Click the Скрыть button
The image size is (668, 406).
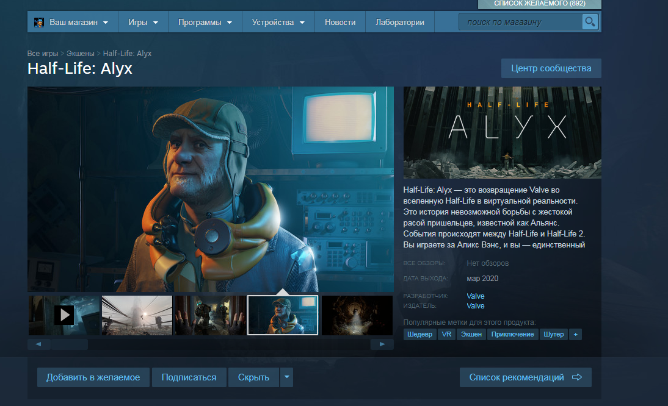pyautogui.click(x=253, y=377)
